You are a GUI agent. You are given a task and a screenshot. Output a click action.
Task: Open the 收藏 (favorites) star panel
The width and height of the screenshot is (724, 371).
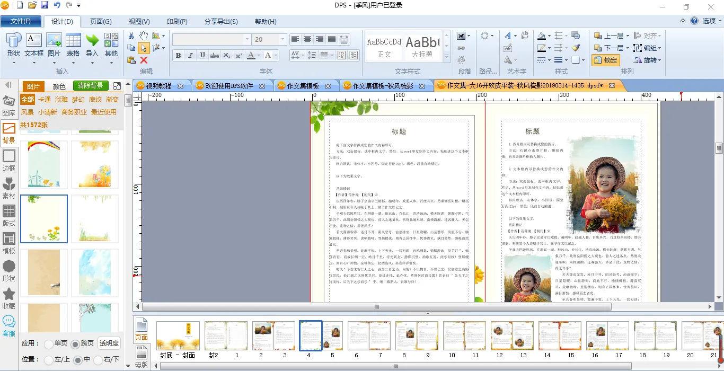coord(9,298)
